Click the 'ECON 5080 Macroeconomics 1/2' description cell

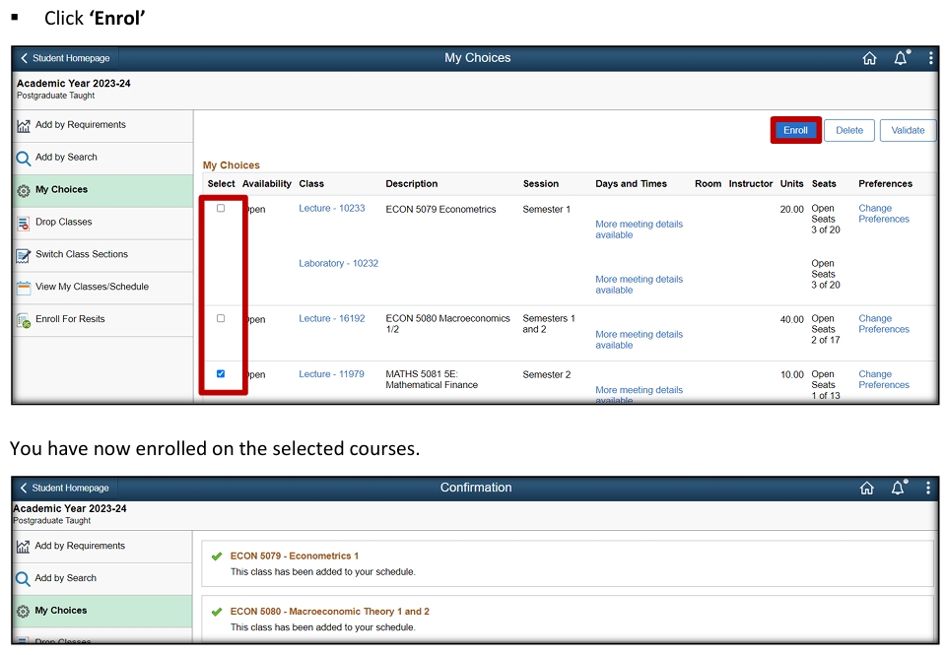tap(447, 324)
